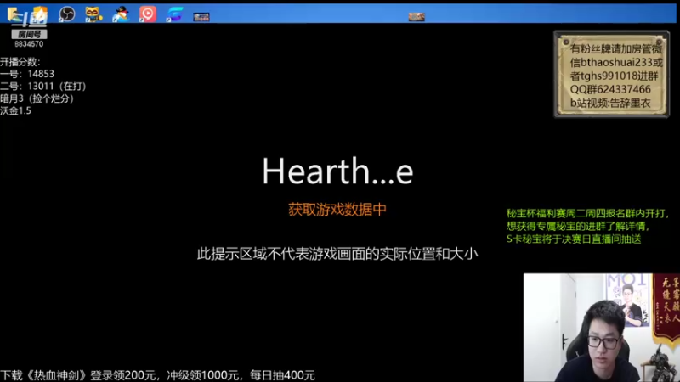Click the 房间号 room number badge

(x=29, y=34)
